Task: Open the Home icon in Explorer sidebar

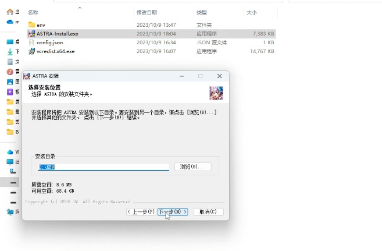Action: (10, 12)
